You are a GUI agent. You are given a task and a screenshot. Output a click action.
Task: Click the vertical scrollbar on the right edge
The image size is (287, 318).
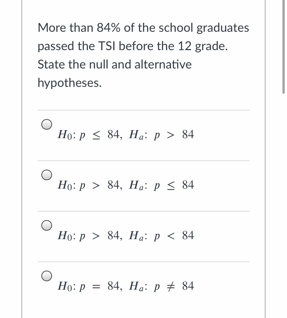pyautogui.click(x=283, y=46)
